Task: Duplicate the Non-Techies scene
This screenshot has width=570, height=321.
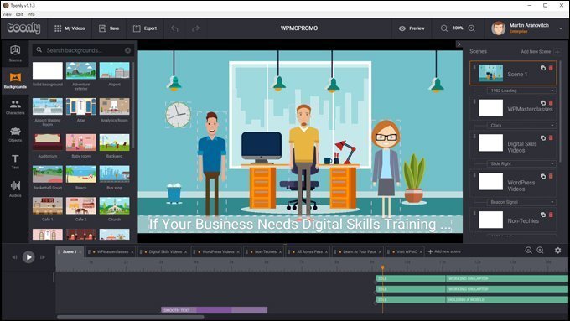Action: (542, 215)
